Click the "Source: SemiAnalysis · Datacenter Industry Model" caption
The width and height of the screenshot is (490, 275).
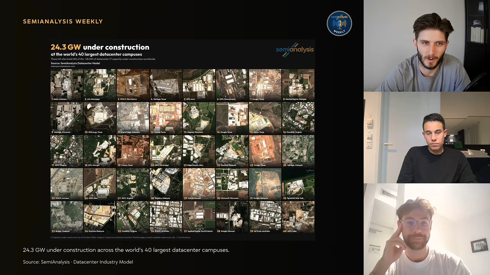click(78, 262)
